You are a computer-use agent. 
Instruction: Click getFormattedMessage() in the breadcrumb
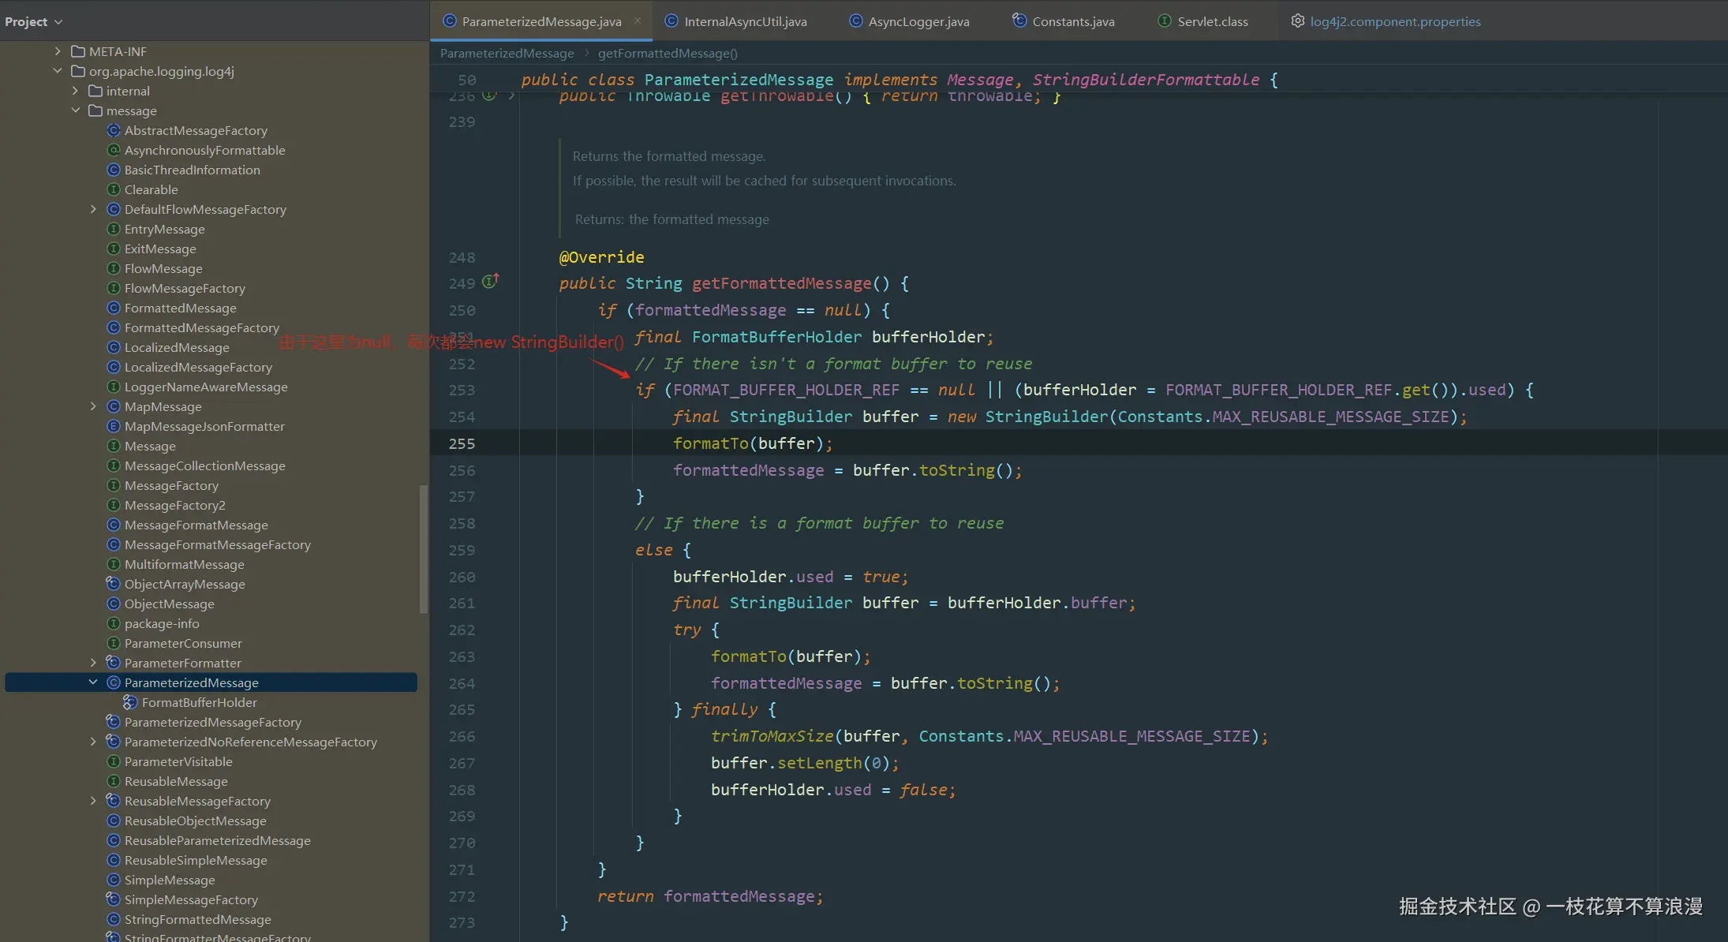(668, 53)
